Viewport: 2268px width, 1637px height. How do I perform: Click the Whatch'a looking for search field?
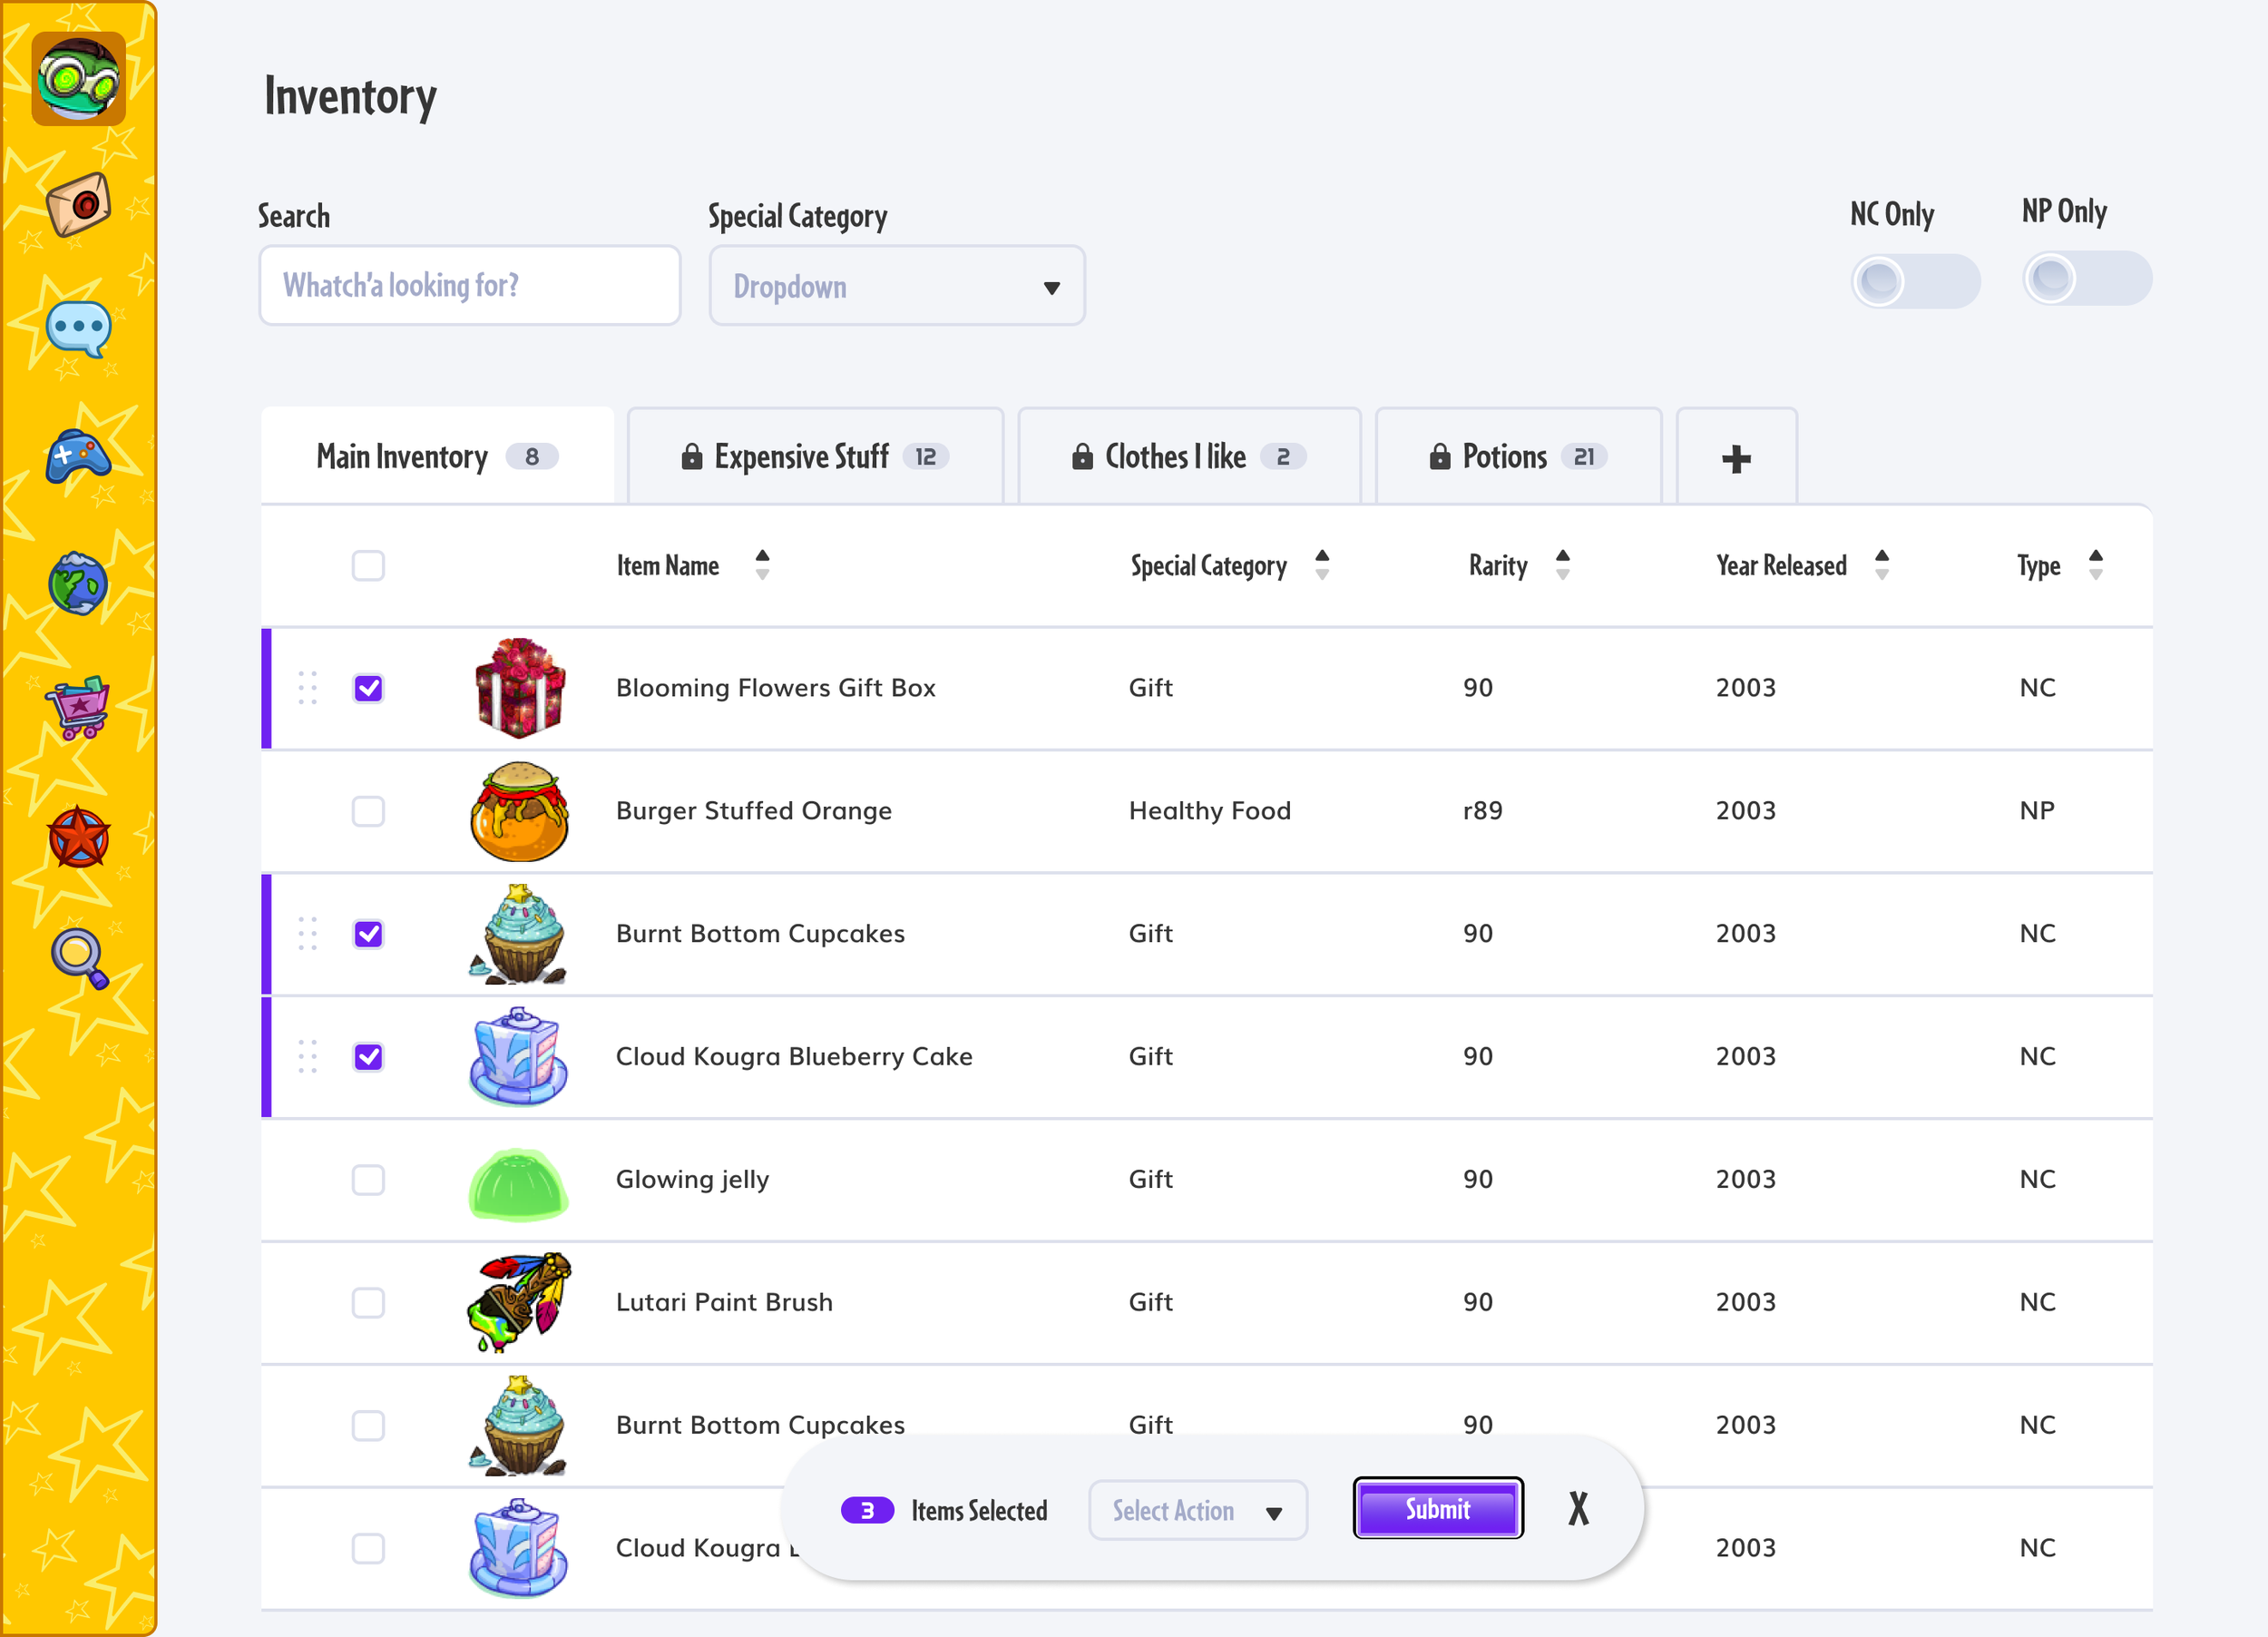(x=469, y=286)
